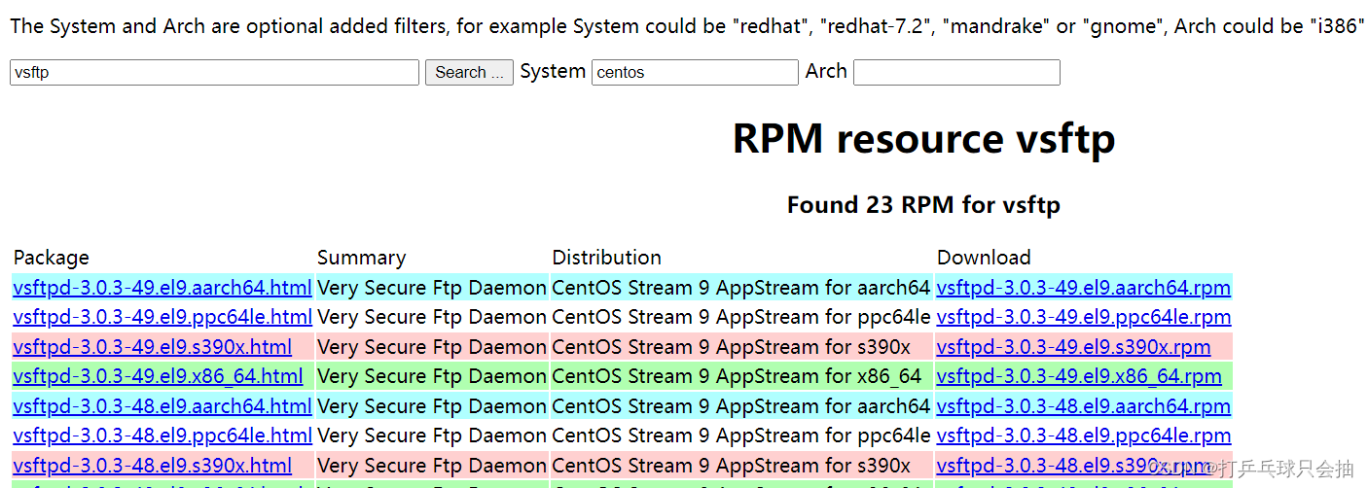Click the System label text
This screenshot has width=1368, height=488.
coord(553,71)
